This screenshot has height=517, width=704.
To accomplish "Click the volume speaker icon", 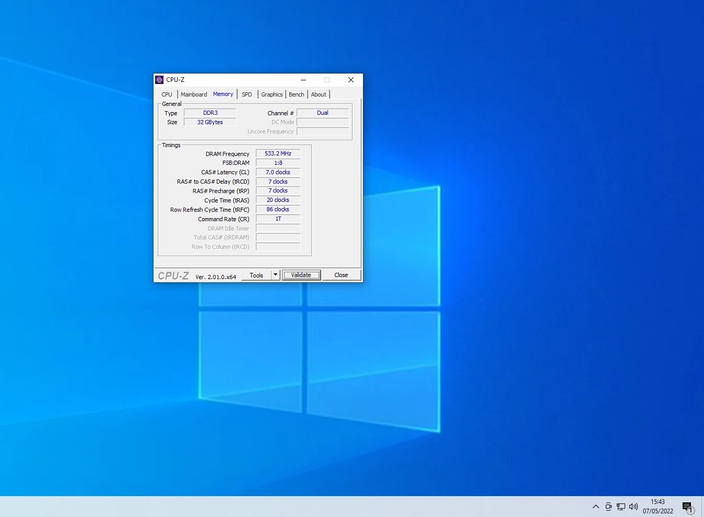I will [633, 507].
